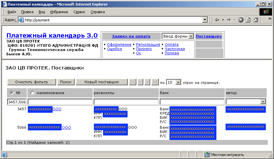Open the Правка menu
This screenshot has width=274, height=159.
click(27, 12)
